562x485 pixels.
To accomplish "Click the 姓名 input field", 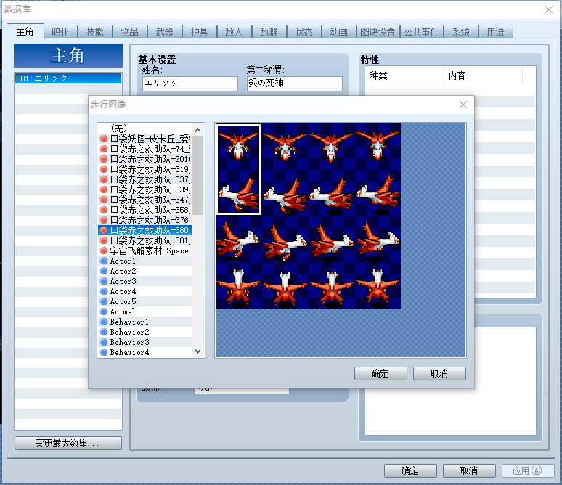I will tap(190, 83).
